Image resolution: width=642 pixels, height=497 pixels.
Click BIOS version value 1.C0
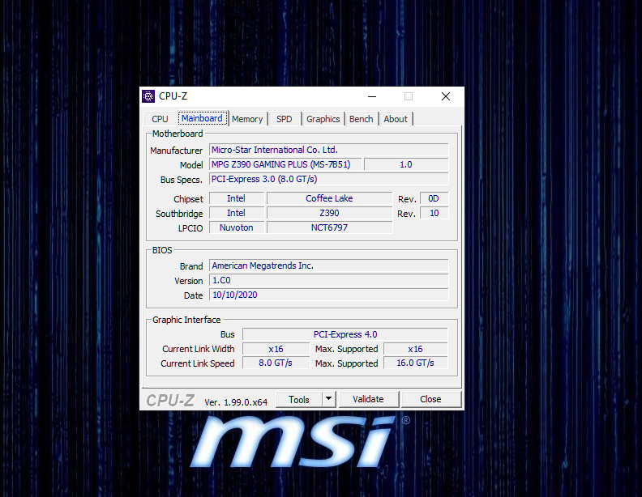point(329,280)
